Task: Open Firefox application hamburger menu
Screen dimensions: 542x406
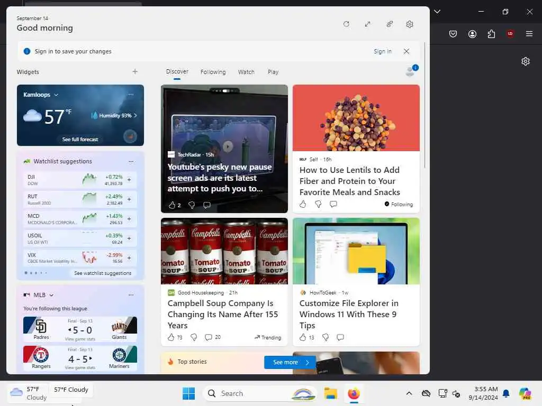Action: [529, 34]
